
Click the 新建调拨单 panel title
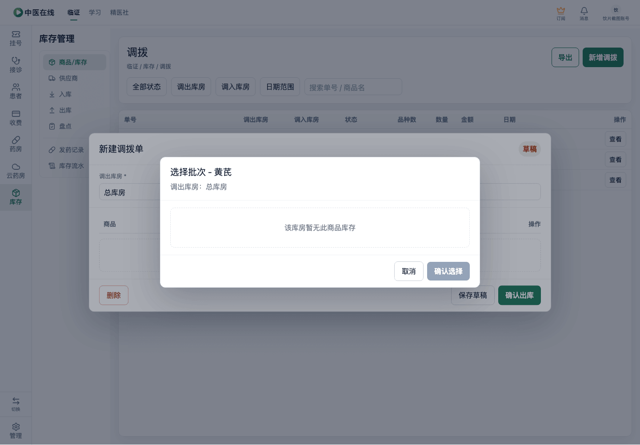pyautogui.click(x=121, y=149)
